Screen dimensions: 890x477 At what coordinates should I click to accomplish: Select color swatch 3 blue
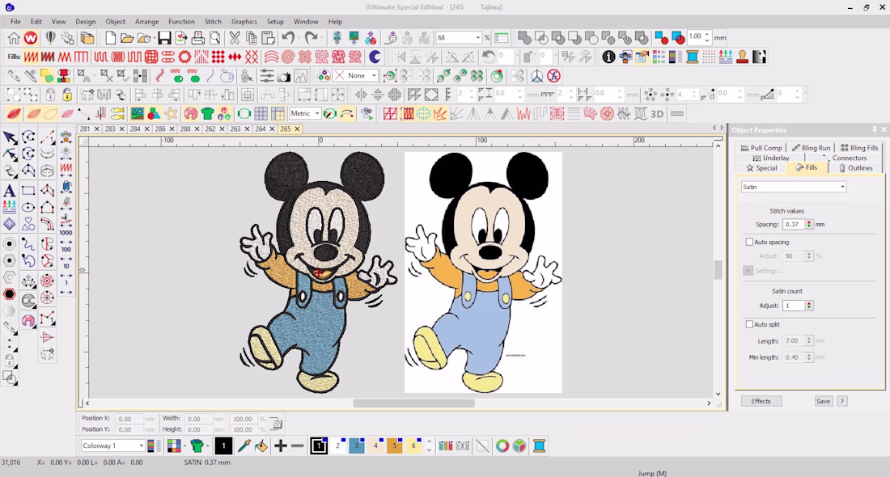click(x=357, y=445)
